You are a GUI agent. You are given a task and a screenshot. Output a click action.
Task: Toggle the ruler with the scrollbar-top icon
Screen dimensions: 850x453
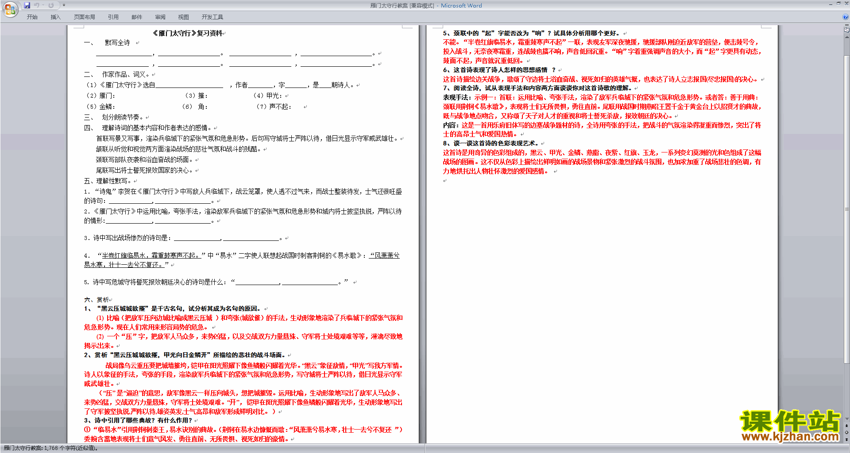[x=847, y=30]
